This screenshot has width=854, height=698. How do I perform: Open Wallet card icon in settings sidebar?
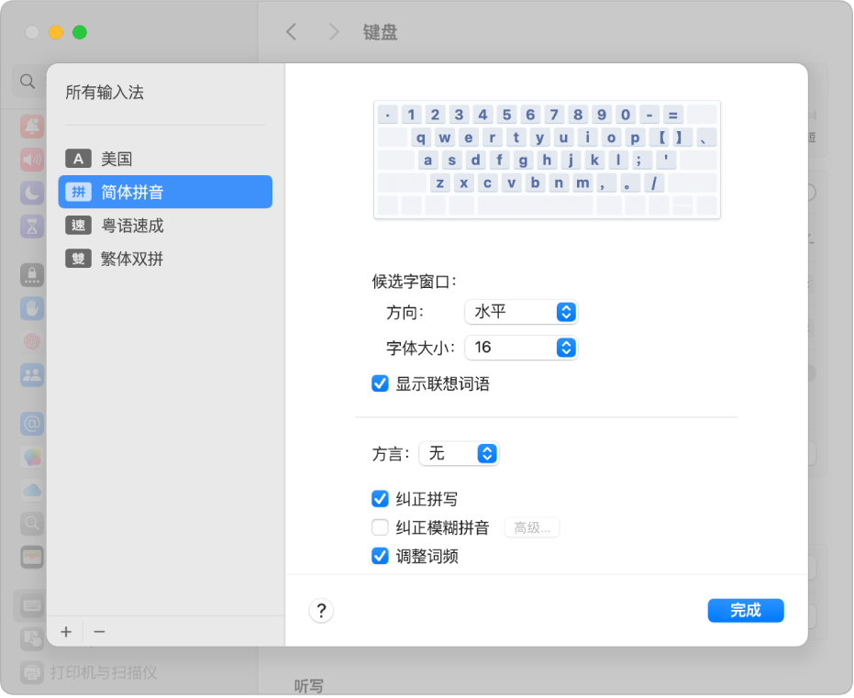(32, 557)
